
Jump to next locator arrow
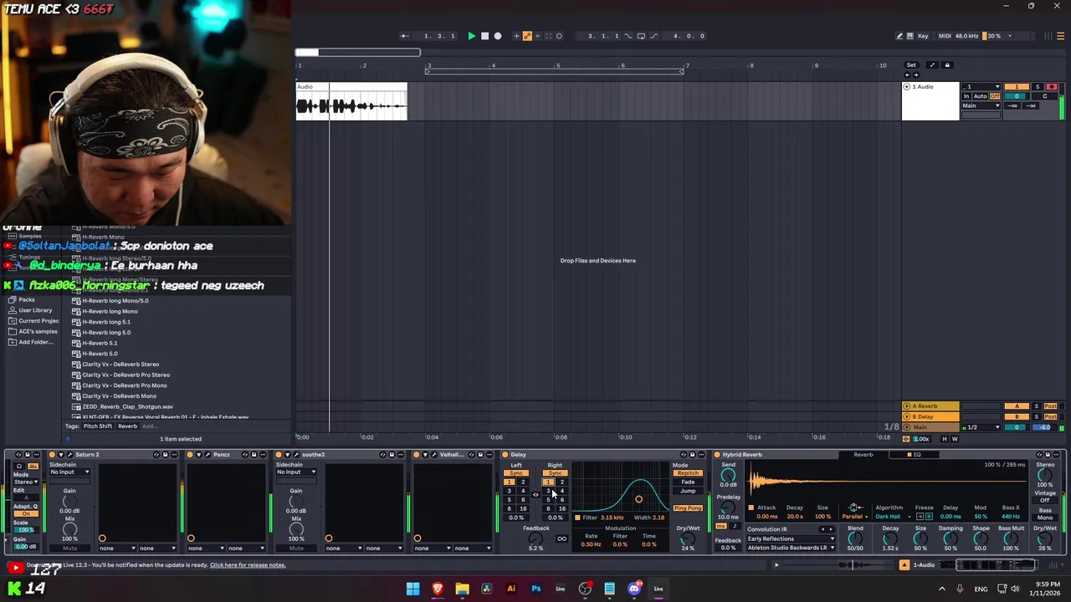915,75
